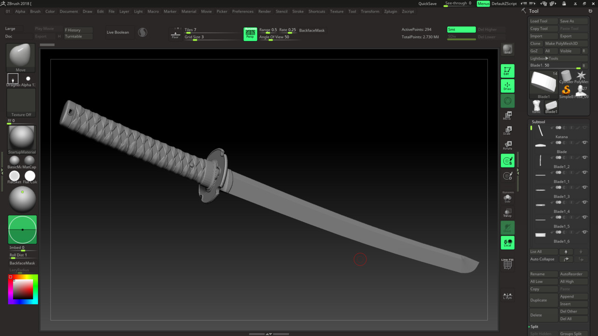
Task: Select the Move gizmo icon
Action: (507, 116)
